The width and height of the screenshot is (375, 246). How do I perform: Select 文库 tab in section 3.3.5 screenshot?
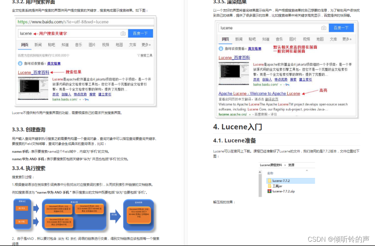click(333, 39)
